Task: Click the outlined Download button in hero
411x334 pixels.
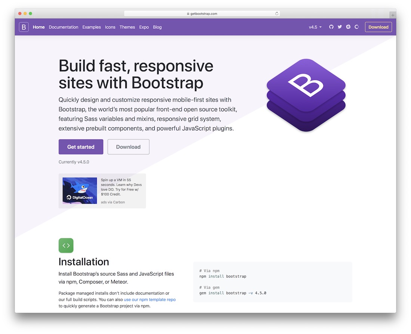Action: (x=129, y=147)
